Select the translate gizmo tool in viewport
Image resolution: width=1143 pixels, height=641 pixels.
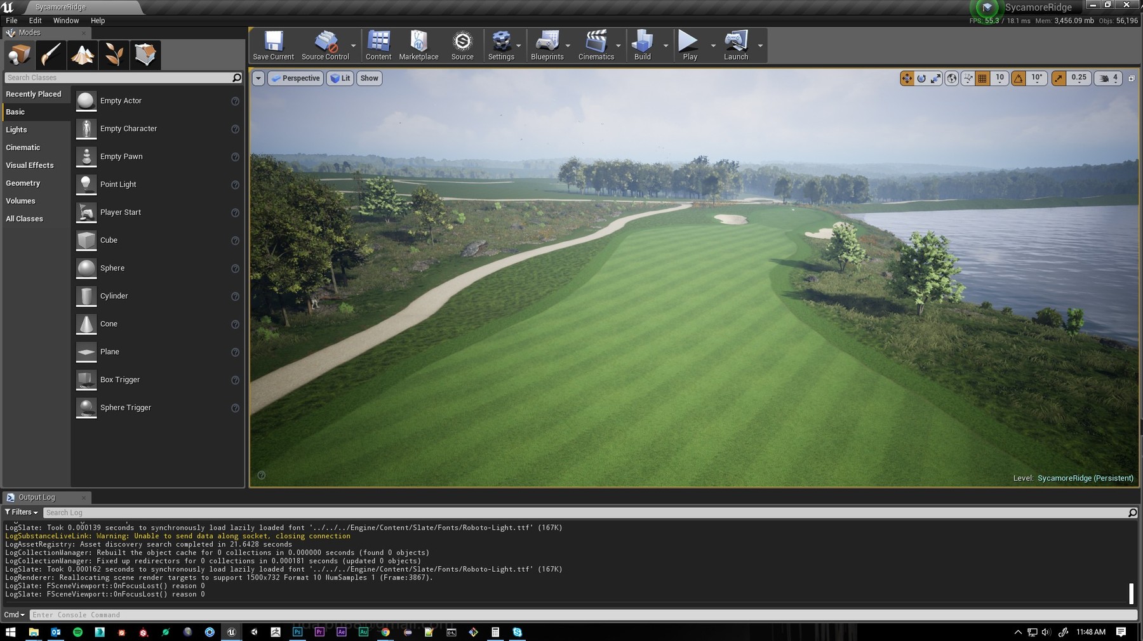907,78
